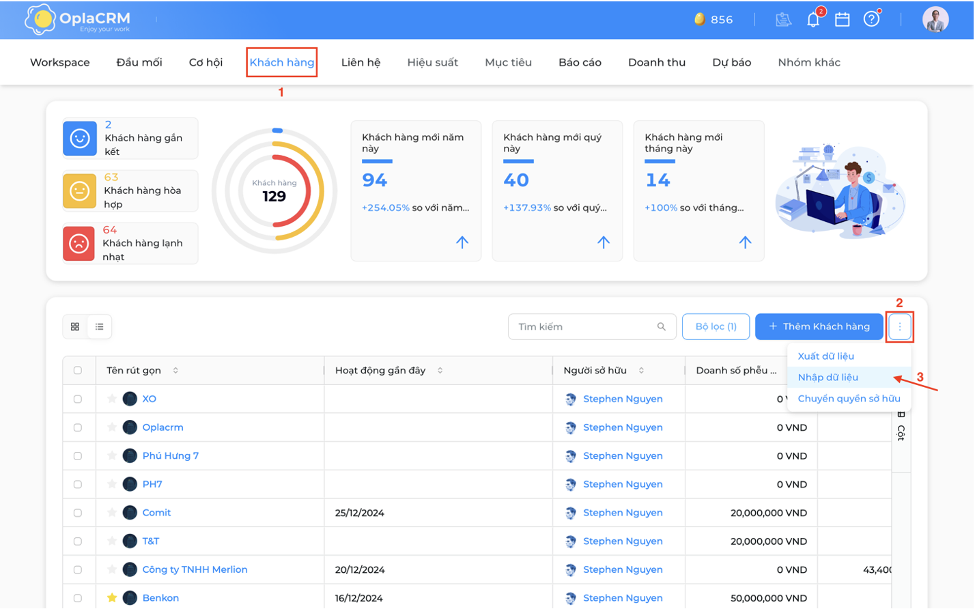
Task: Open the notifications bell icon
Action: click(x=813, y=19)
